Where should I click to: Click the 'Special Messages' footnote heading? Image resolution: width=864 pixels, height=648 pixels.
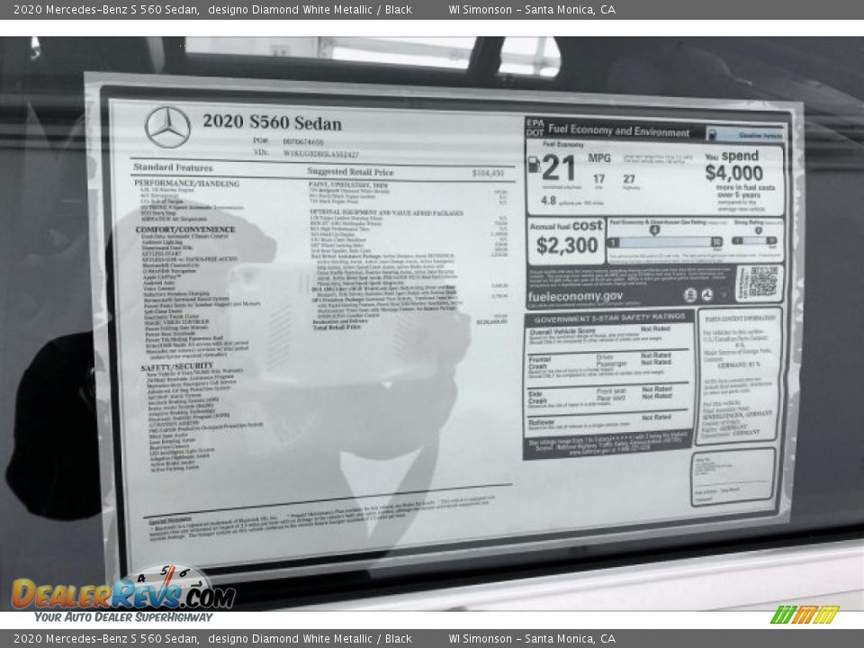170,519
